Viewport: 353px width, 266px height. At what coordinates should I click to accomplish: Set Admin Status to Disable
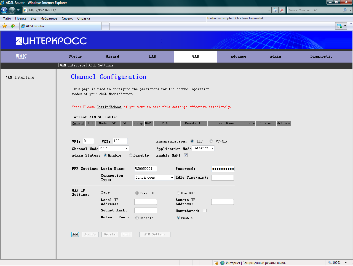(131, 155)
